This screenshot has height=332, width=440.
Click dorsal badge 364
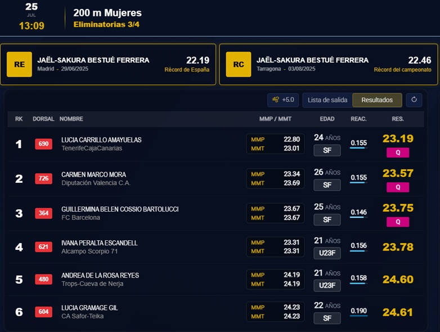pyautogui.click(x=43, y=213)
